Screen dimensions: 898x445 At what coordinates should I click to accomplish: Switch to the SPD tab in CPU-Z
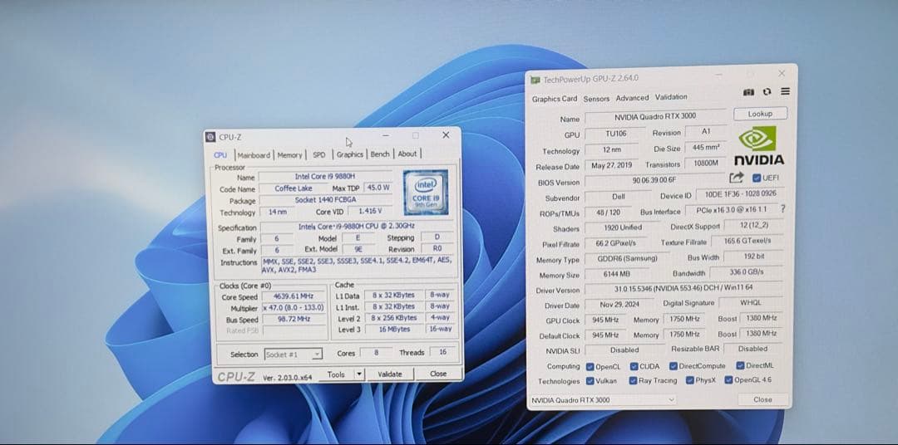tap(319, 154)
